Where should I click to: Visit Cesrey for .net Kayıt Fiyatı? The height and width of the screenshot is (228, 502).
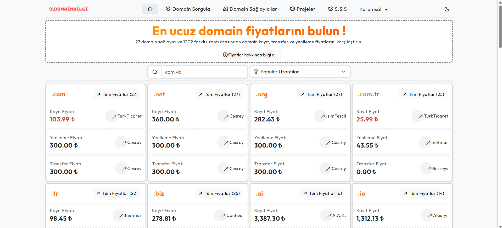[231, 116]
